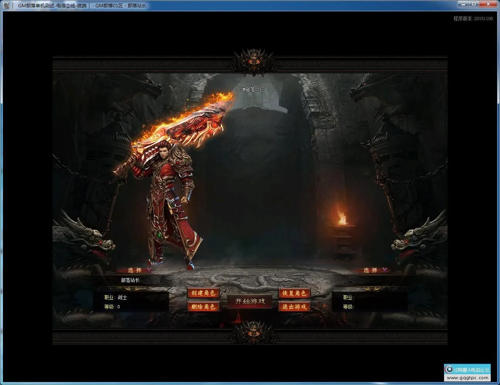
Task: Click the demon skull emblem on the bottom border
Action: click(x=253, y=332)
